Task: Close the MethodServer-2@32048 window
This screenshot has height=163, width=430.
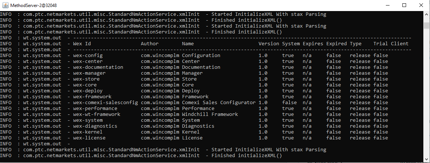Action: (421, 5)
